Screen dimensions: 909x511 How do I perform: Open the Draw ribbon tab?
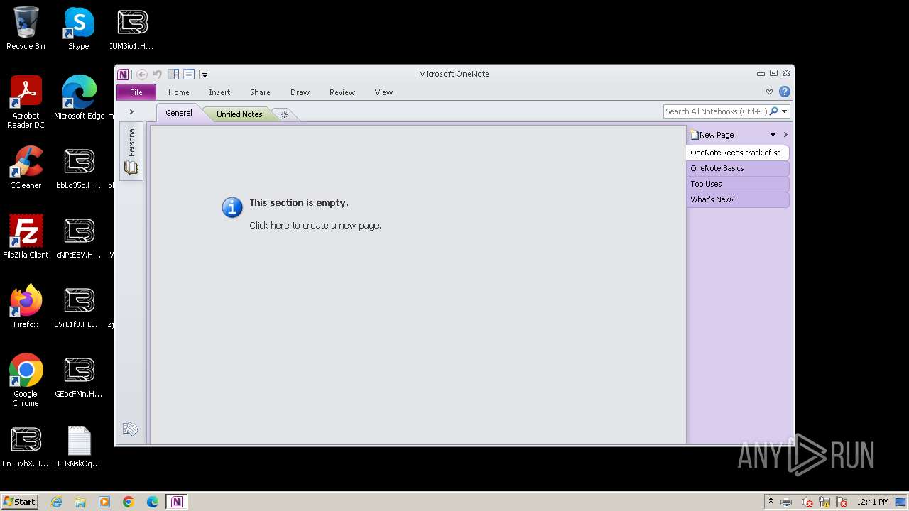point(300,92)
